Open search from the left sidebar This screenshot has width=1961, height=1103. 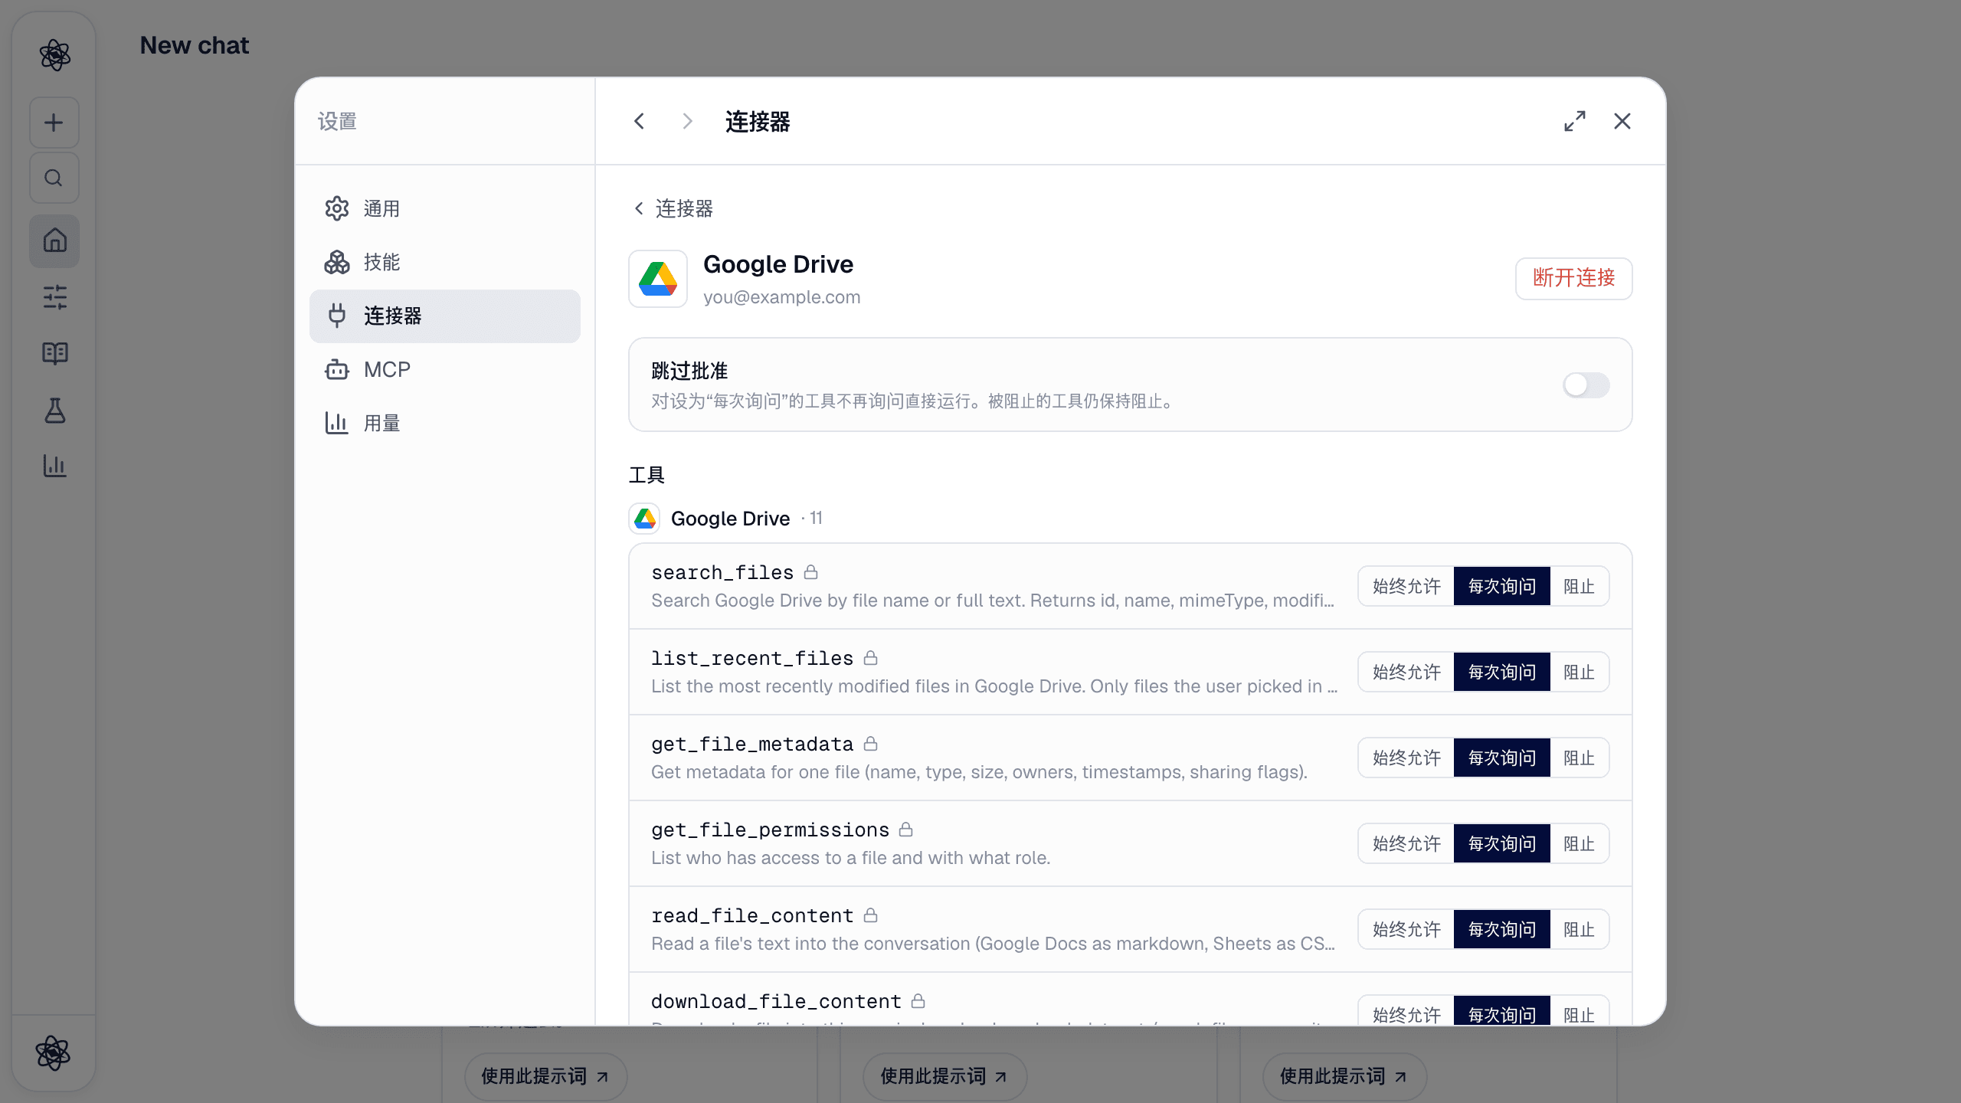pyautogui.click(x=54, y=178)
